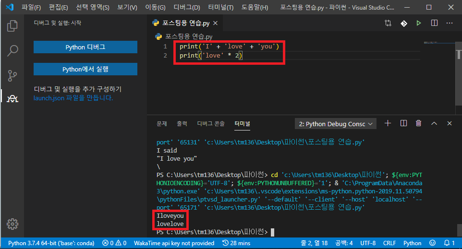Click the terminal vertical scrollbar
462x249 pixels.
click(459, 230)
